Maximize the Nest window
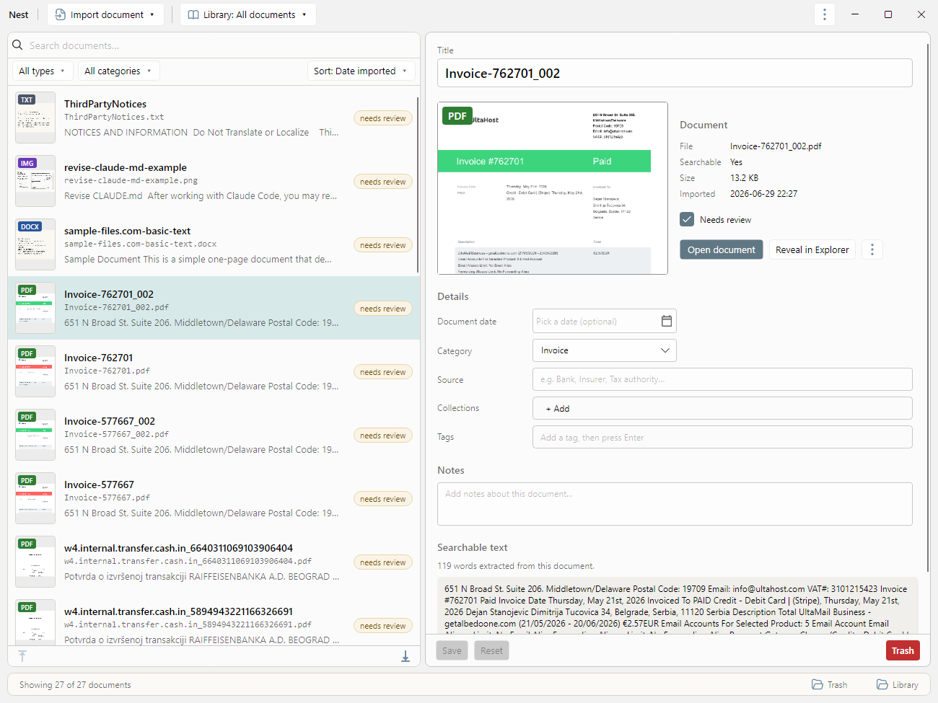 [888, 14]
